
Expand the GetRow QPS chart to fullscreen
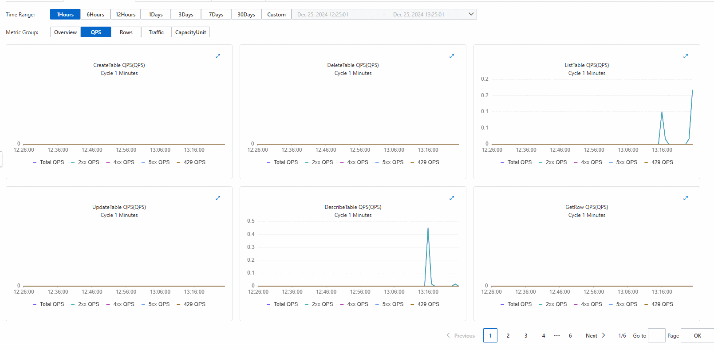pos(686,198)
